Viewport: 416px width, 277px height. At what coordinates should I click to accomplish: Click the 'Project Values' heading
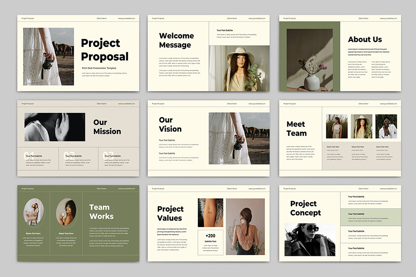click(x=171, y=213)
